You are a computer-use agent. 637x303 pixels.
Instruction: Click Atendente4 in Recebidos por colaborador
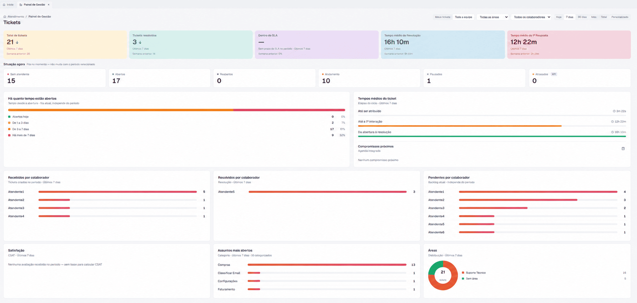[16, 216]
